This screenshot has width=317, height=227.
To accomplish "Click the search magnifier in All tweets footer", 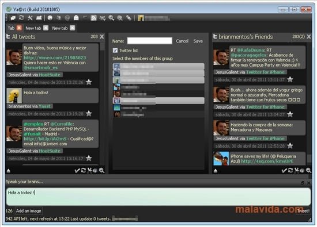I will 101,171.
